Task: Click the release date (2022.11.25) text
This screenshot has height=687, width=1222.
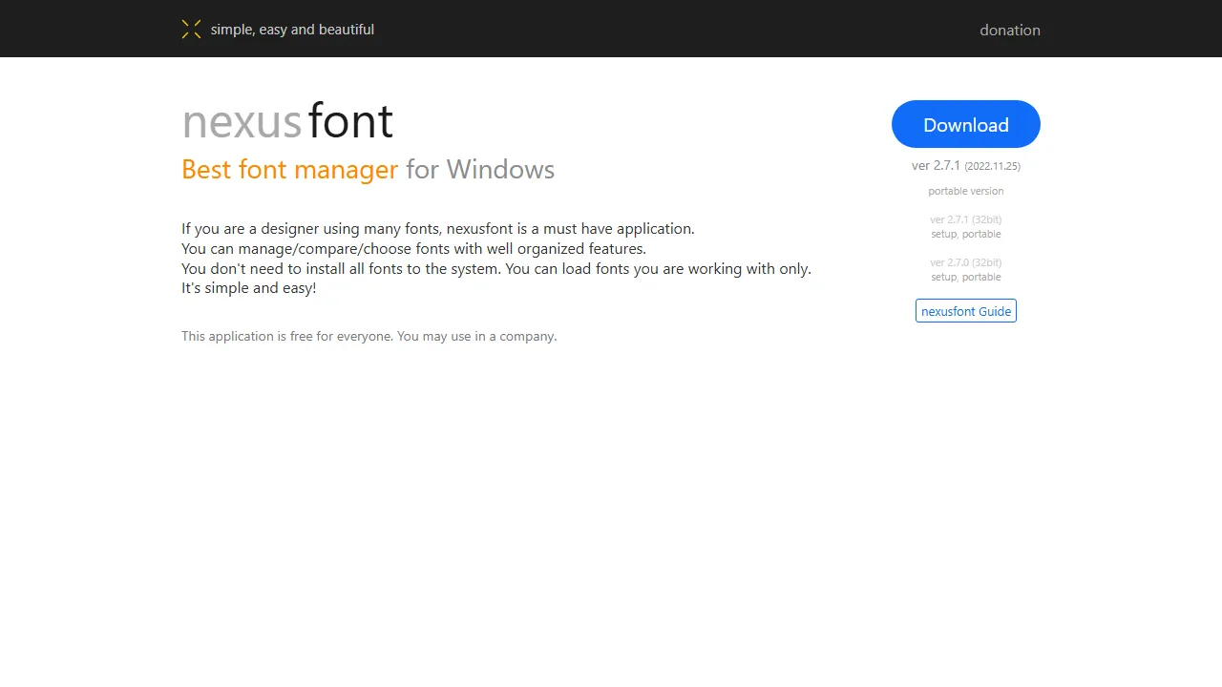Action: (x=993, y=165)
